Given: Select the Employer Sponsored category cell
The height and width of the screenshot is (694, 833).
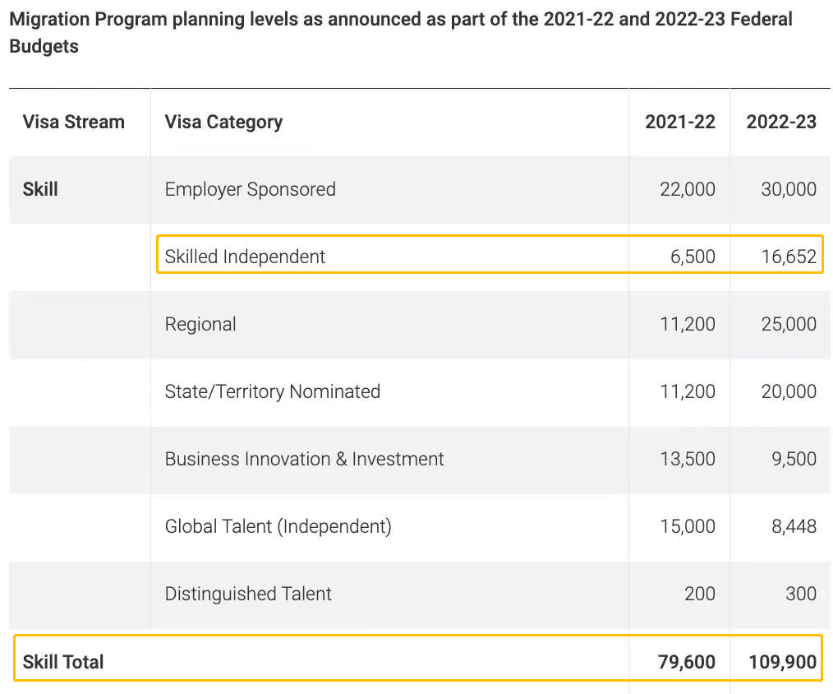Looking at the screenshot, I should [x=250, y=190].
